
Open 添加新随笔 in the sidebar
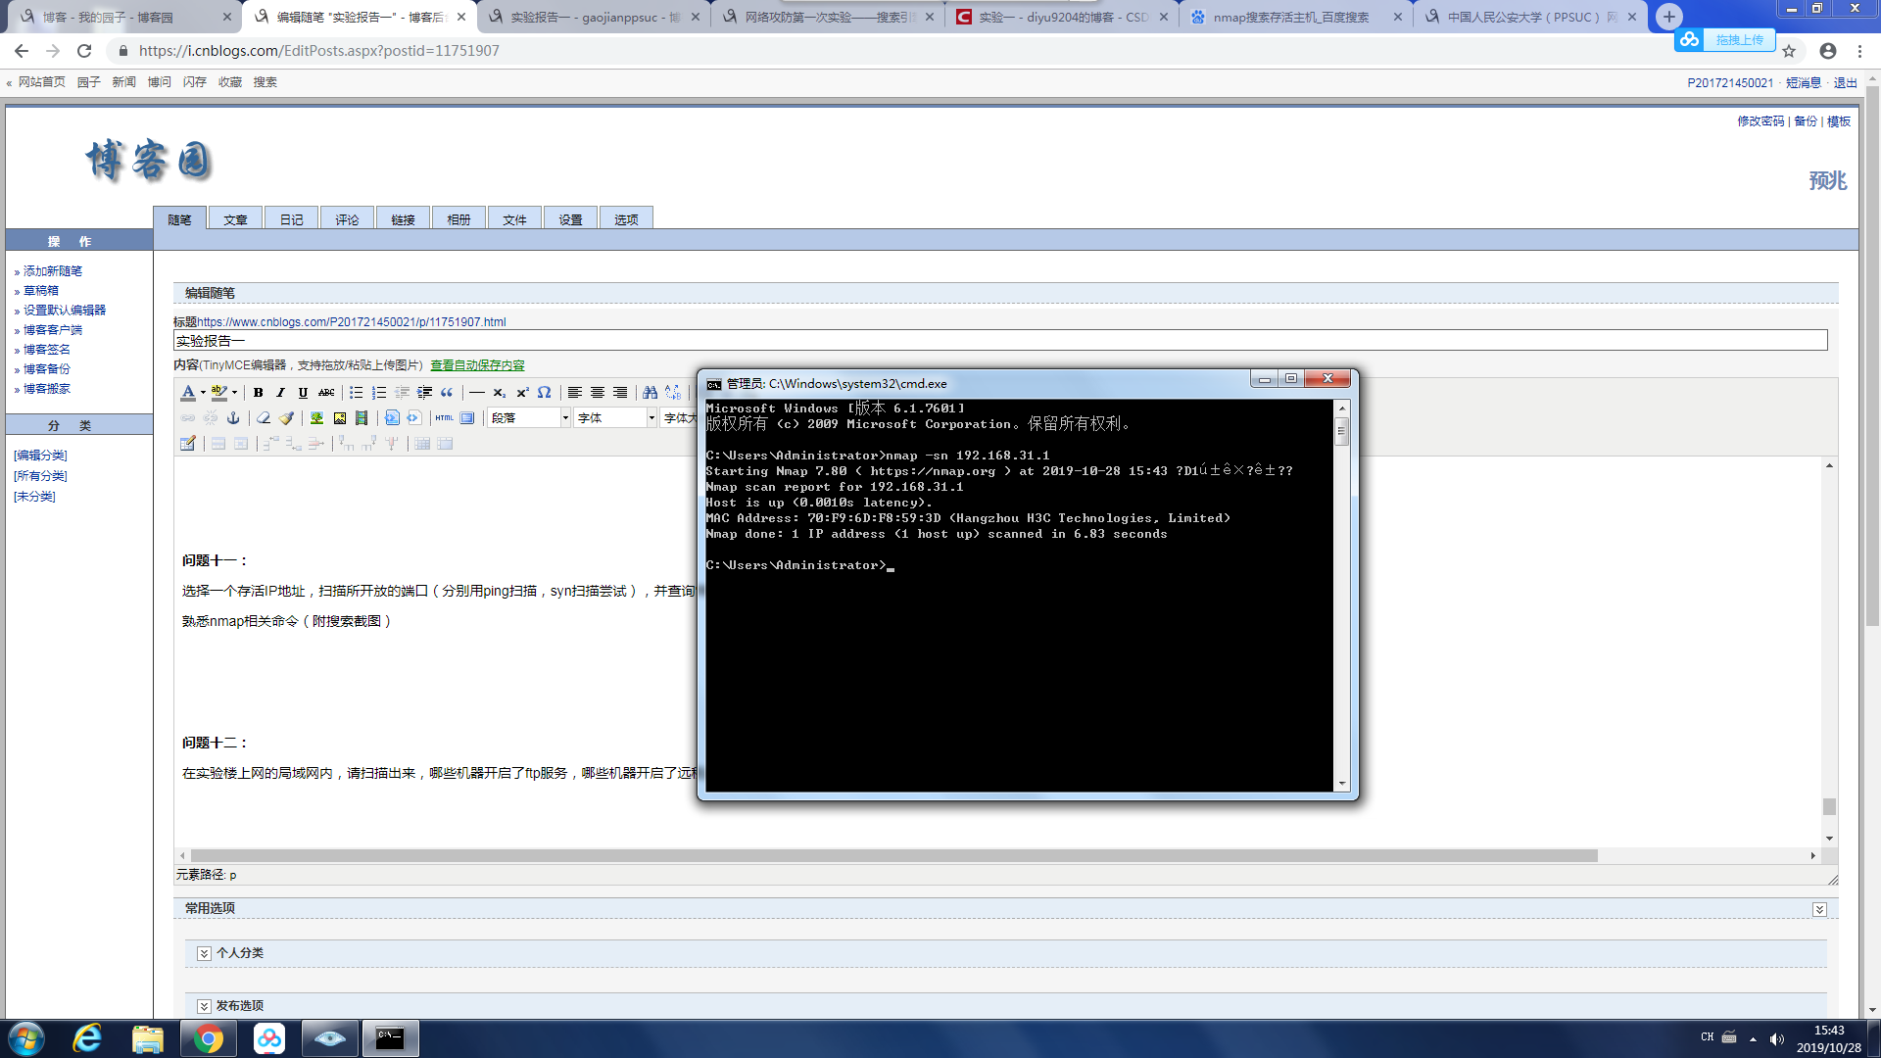pyautogui.click(x=53, y=271)
